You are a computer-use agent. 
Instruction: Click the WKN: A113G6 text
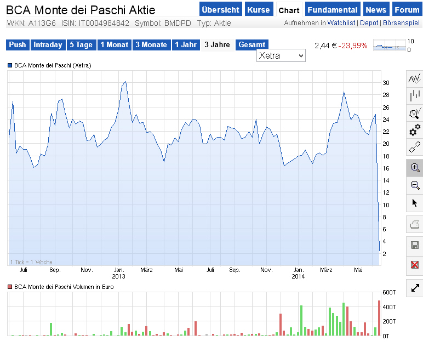[x=31, y=23]
